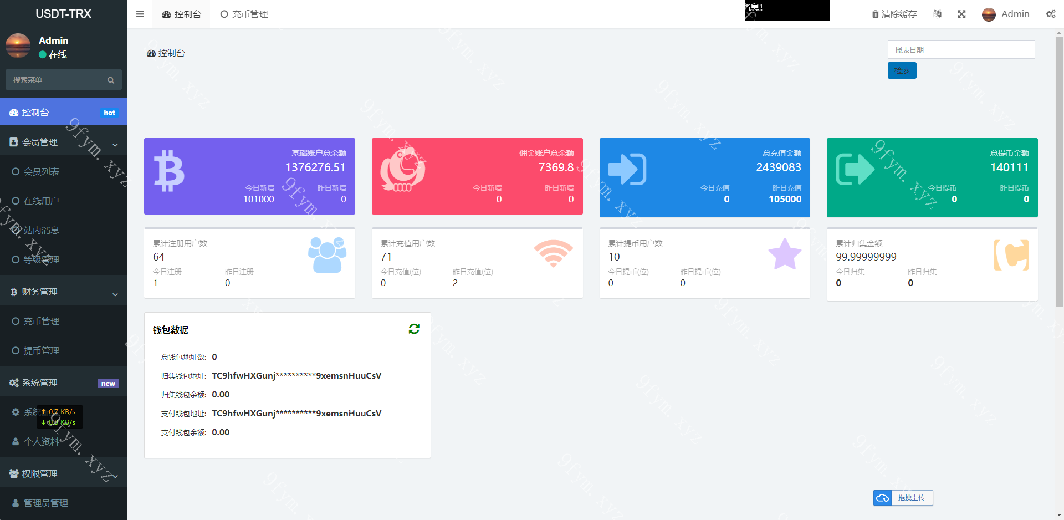The width and height of the screenshot is (1064, 520).
Task: Click the Bitcoin icon on the purple card
Action: (169, 171)
